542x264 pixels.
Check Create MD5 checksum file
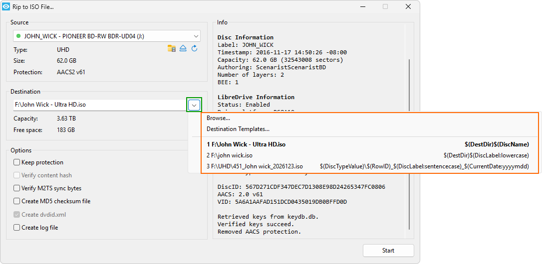[x=17, y=201]
